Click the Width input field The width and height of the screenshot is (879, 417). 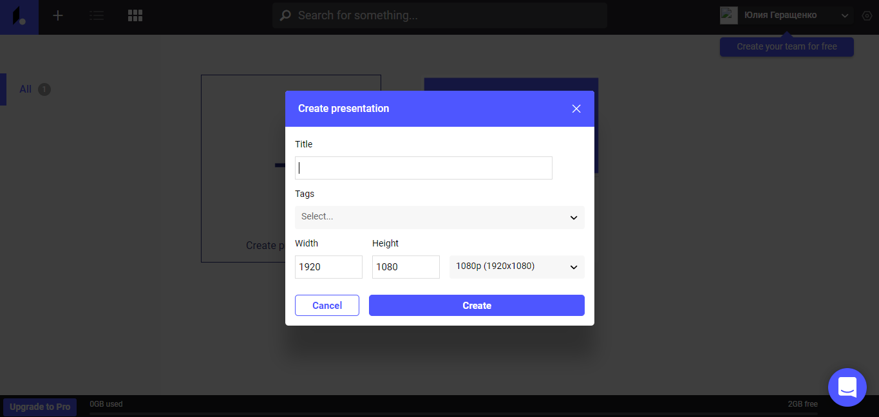[328, 267]
